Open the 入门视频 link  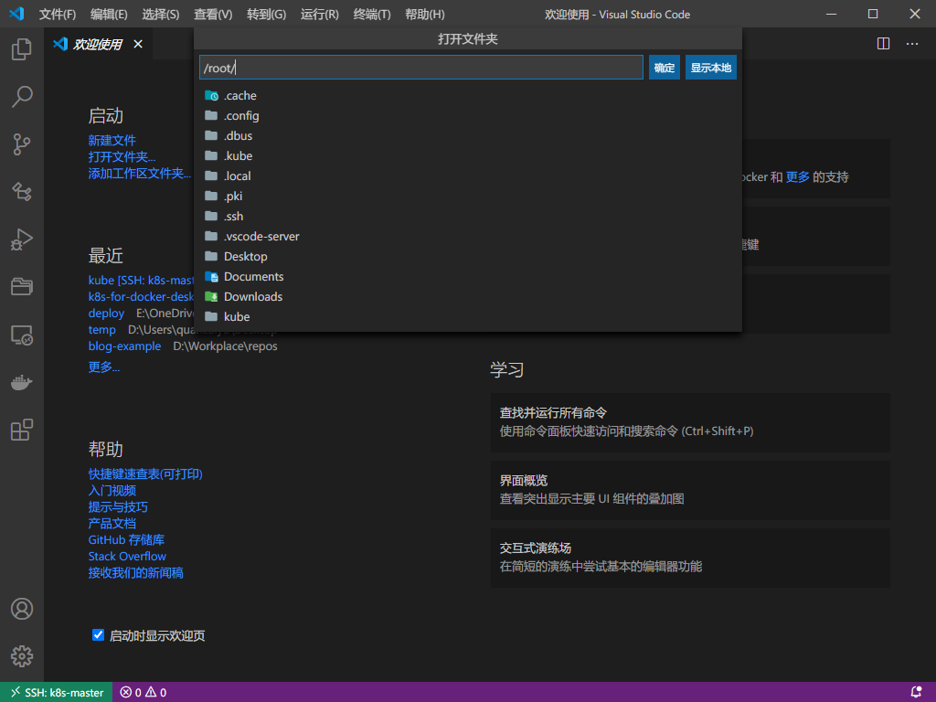pyautogui.click(x=112, y=491)
